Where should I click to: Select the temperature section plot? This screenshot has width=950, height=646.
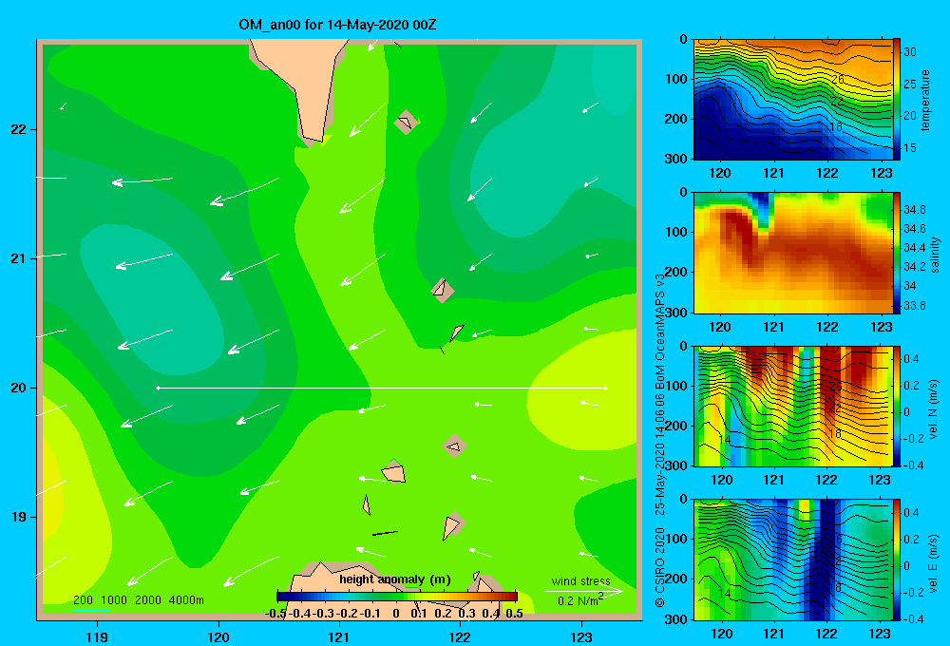point(793,100)
